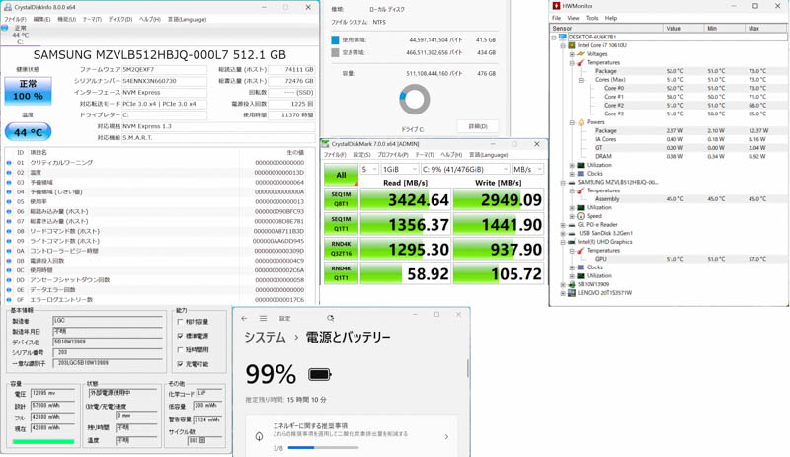This screenshot has height=457, width=790.
Task: Toggle the 充電可能 checkbox
Action: point(180,364)
